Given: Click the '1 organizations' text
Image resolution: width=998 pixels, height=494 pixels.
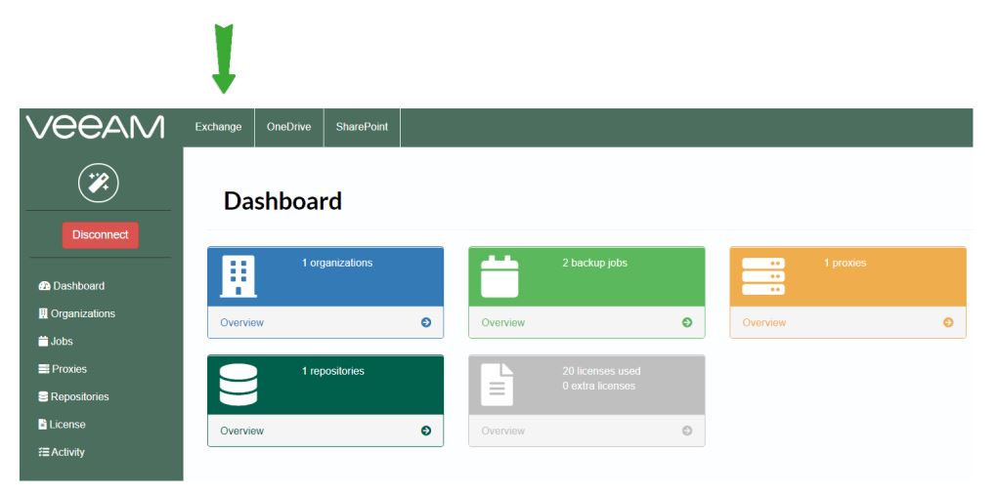Looking at the screenshot, I should [337, 263].
